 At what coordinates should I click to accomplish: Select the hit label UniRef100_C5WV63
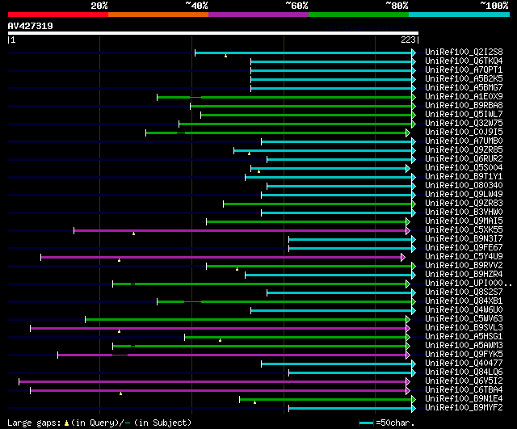click(464, 319)
